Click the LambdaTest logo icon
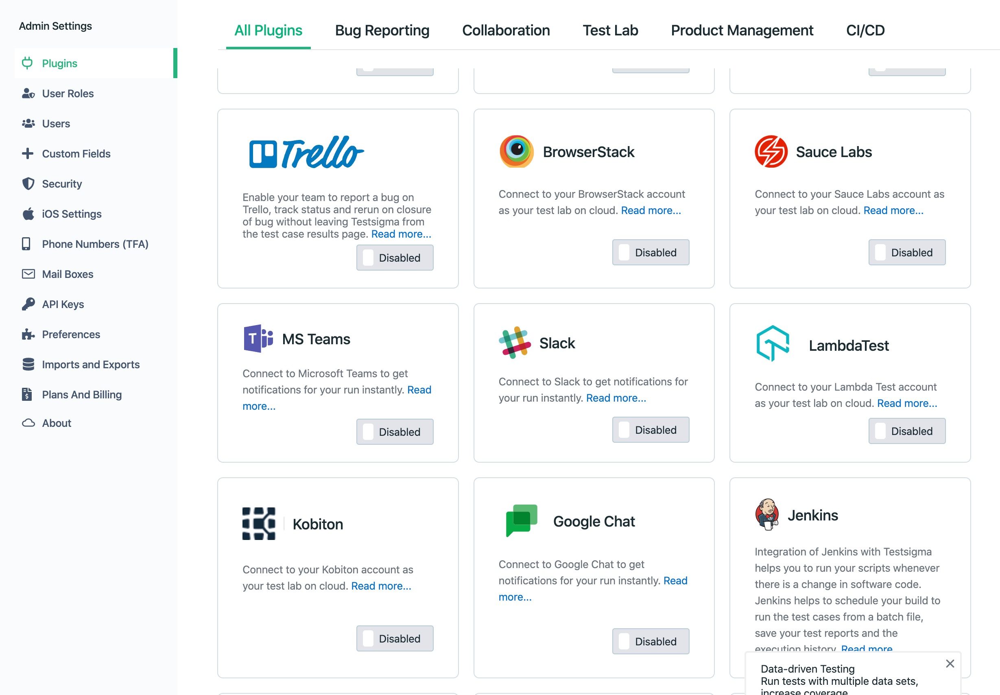This screenshot has width=1000, height=695. 773,343
